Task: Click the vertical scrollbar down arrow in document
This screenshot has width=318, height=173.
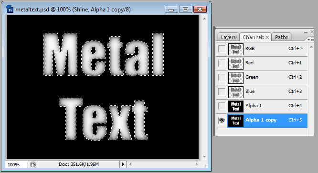Action: click(204, 157)
